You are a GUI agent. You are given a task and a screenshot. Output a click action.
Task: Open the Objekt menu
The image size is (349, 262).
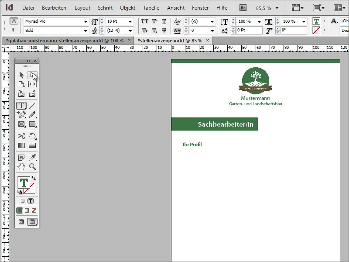tap(127, 8)
